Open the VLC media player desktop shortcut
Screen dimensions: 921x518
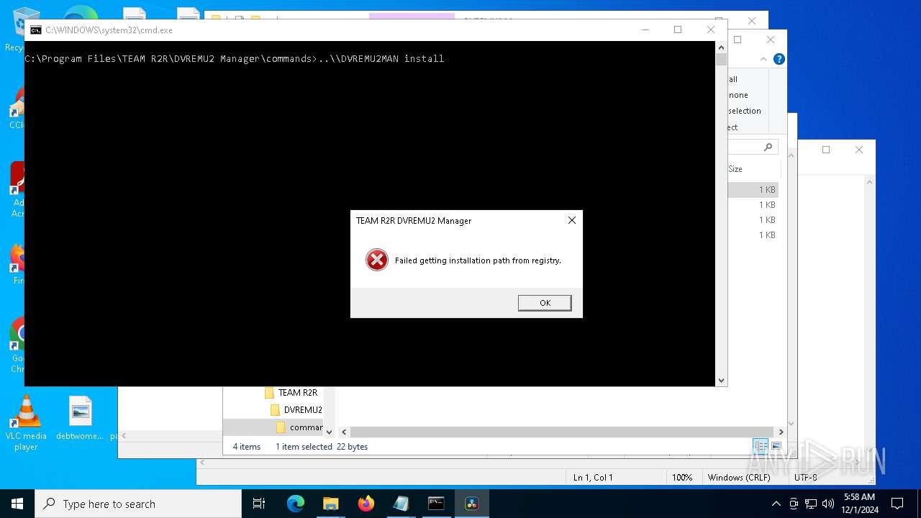coord(26,422)
